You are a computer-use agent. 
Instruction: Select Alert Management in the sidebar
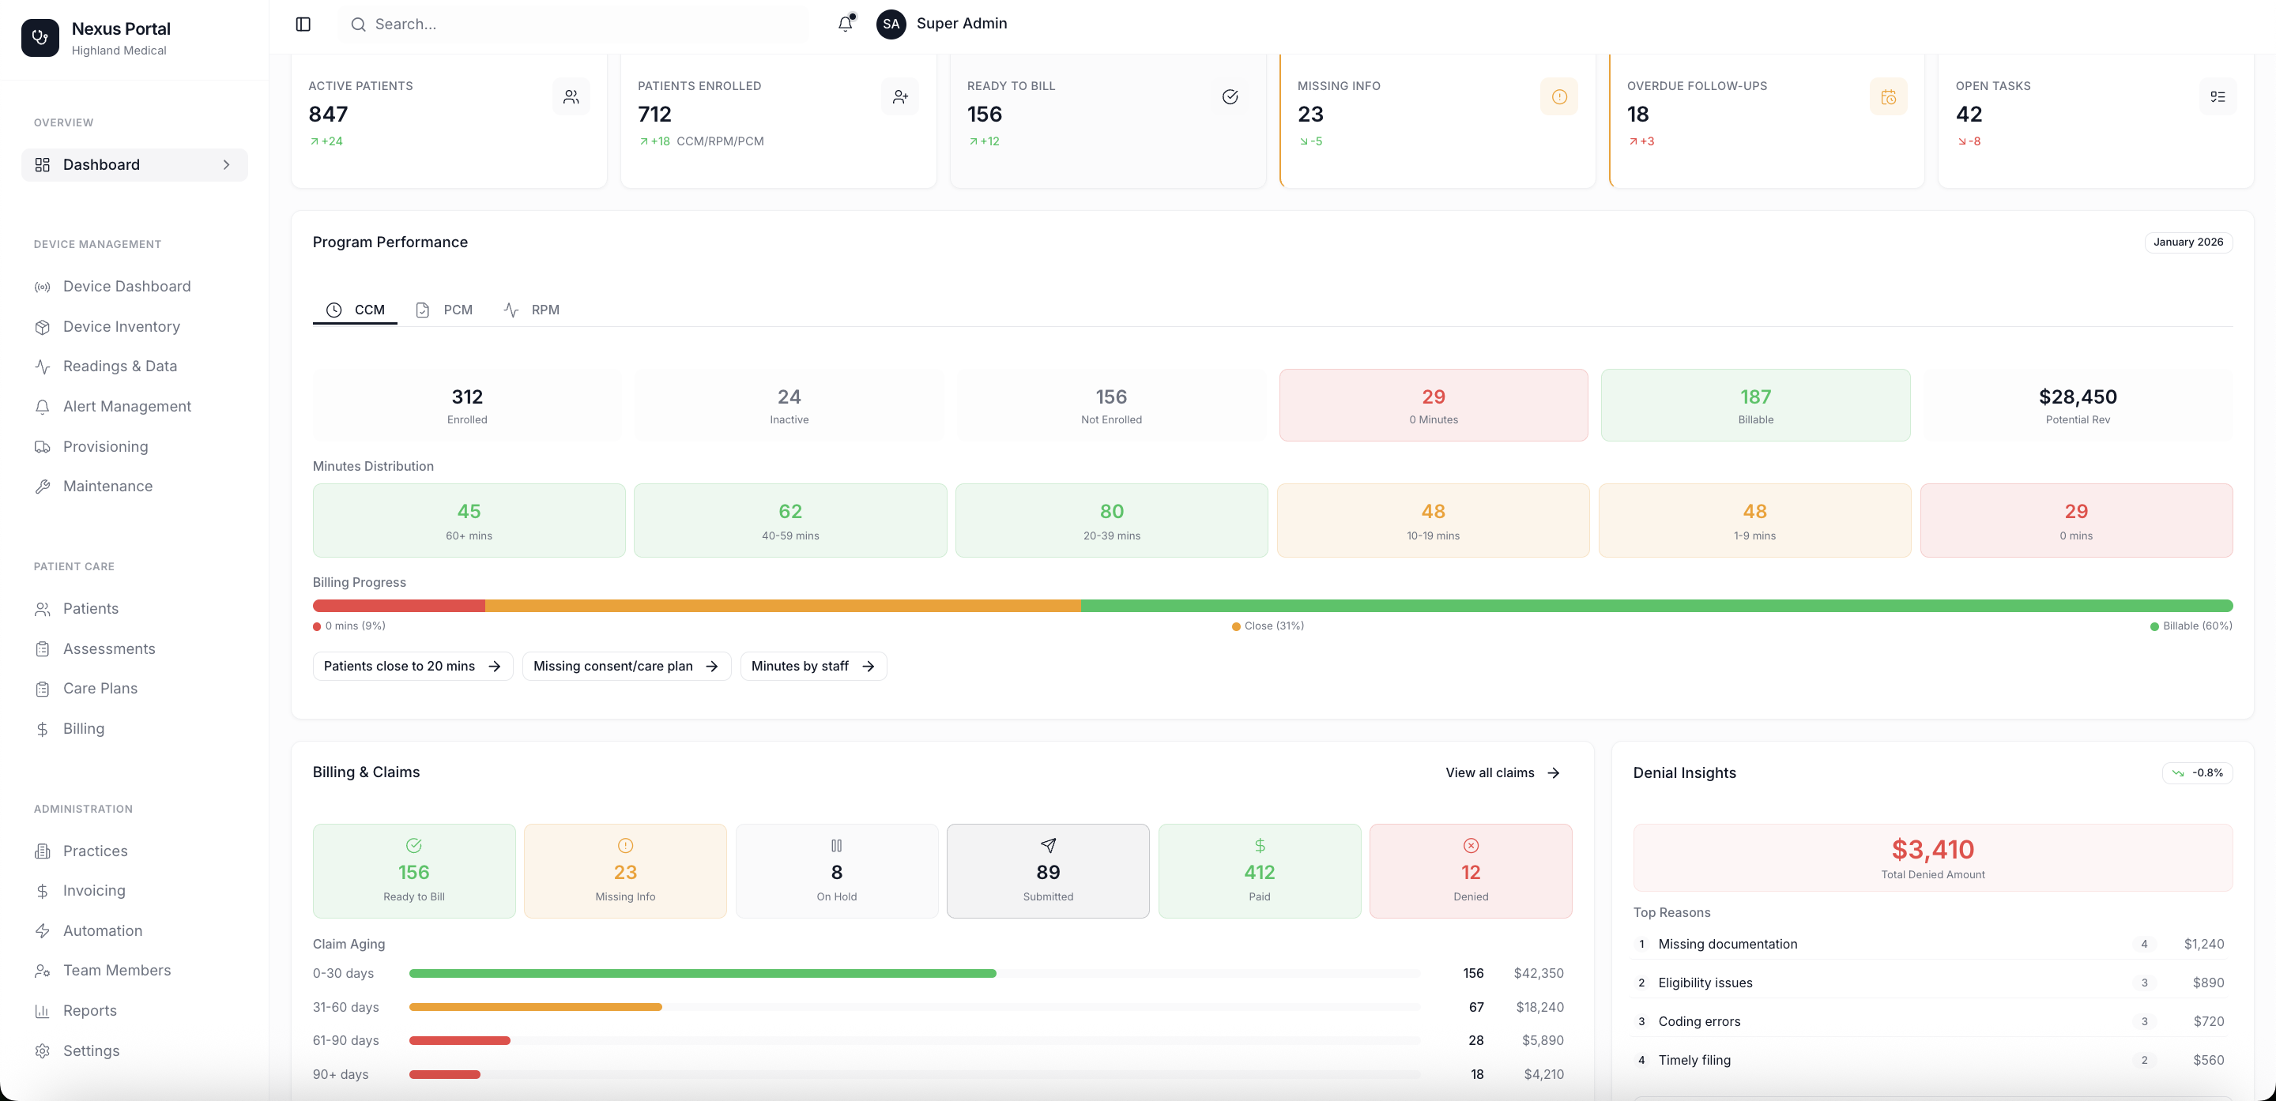point(127,406)
